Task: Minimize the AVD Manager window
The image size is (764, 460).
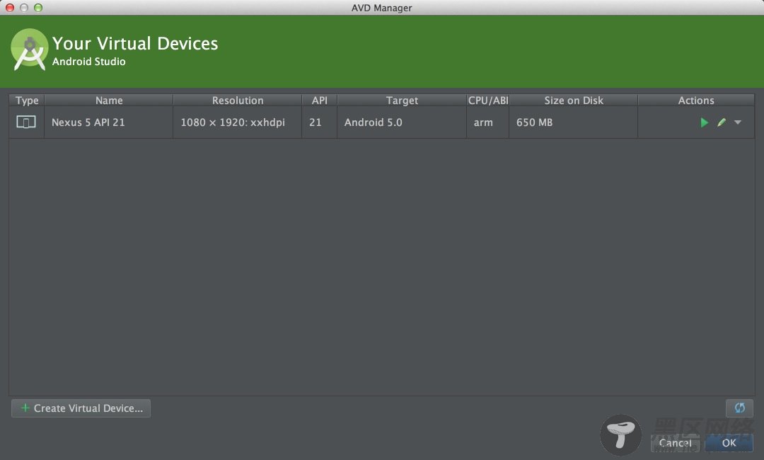Action: point(24,8)
